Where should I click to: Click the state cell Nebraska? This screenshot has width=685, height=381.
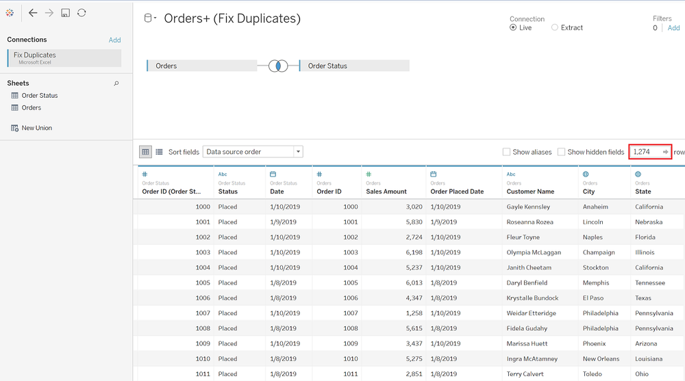point(649,222)
